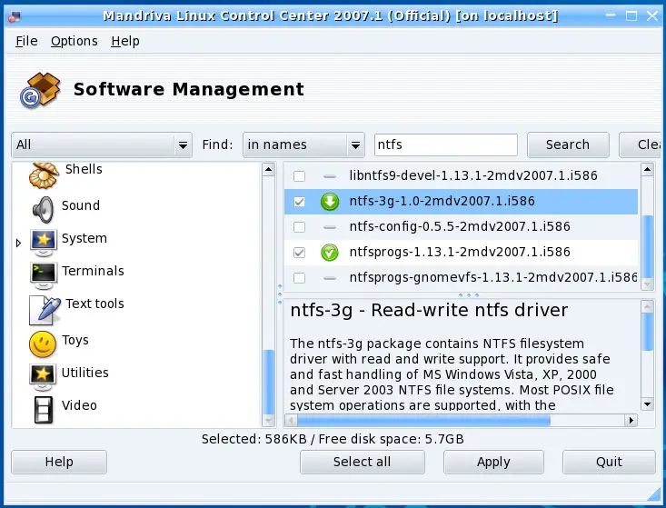The width and height of the screenshot is (666, 508).
Task: Click the 'ntfs-3g - Read-write ntfs driver' heading
Action: [x=429, y=311]
